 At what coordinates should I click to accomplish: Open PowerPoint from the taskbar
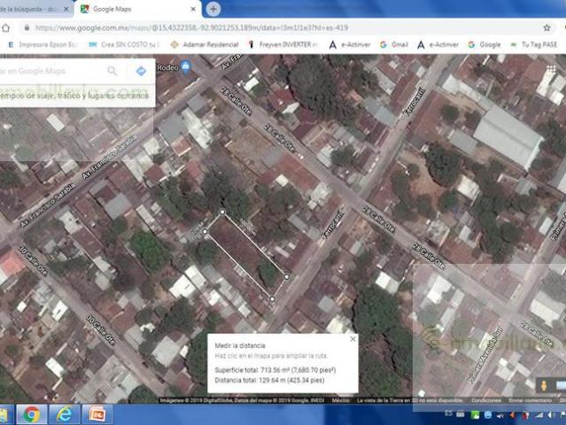(x=97, y=414)
